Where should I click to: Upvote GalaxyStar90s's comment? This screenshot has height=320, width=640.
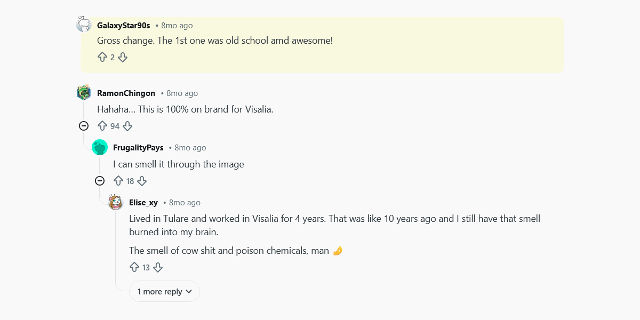[x=103, y=57]
